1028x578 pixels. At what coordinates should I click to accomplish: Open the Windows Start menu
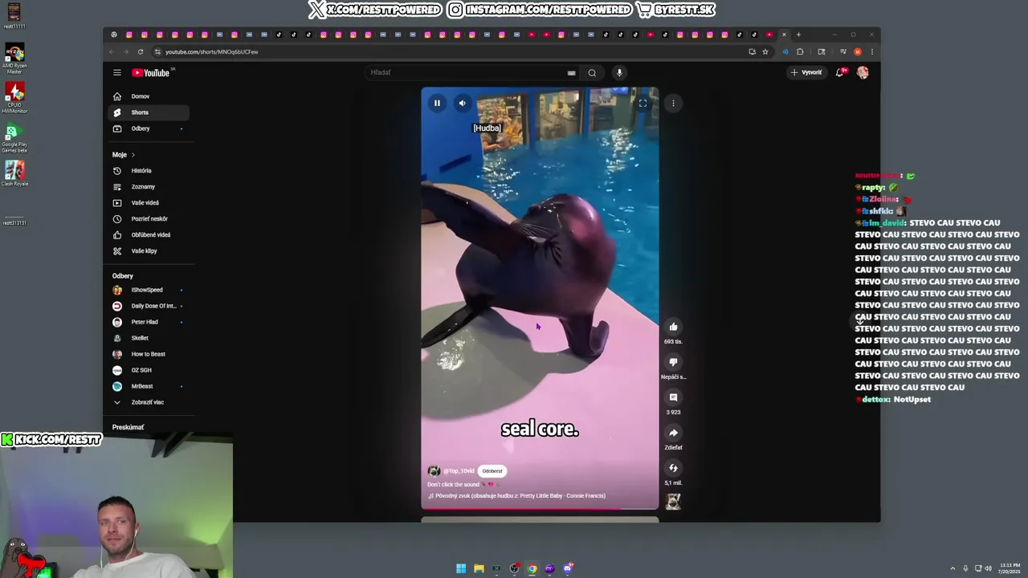pyautogui.click(x=461, y=568)
